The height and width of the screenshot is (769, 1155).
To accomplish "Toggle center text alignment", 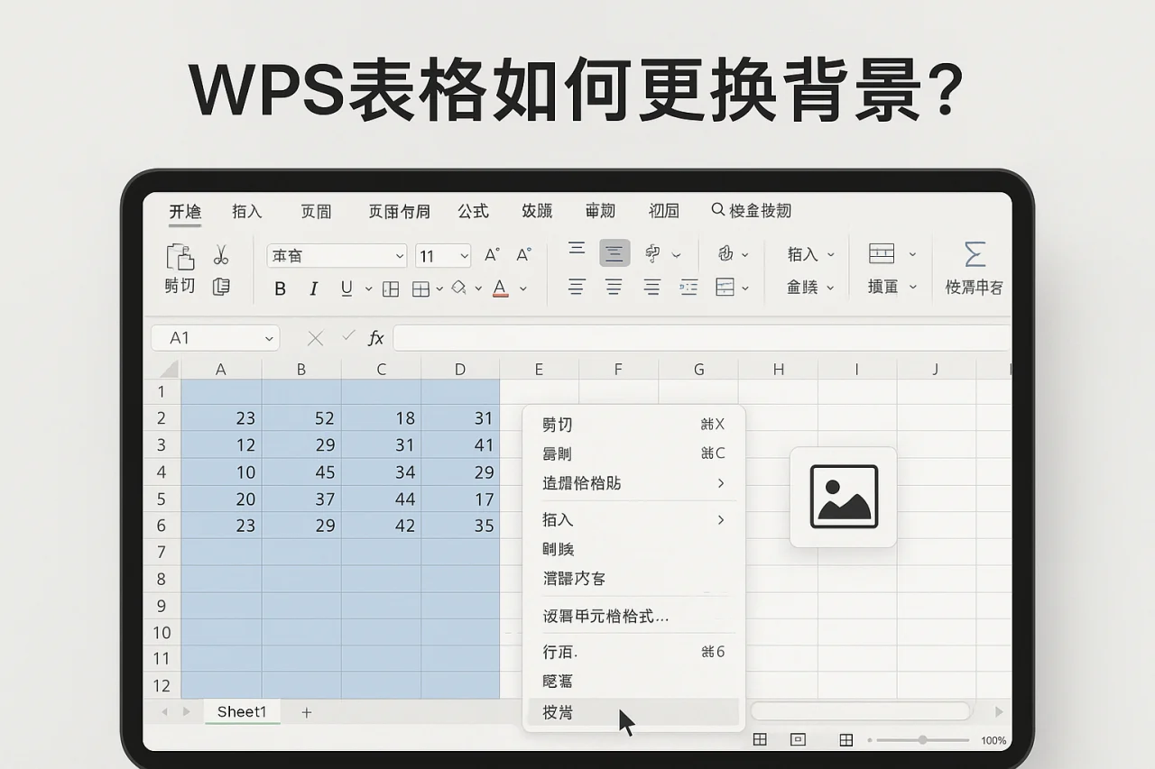I will coord(614,288).
